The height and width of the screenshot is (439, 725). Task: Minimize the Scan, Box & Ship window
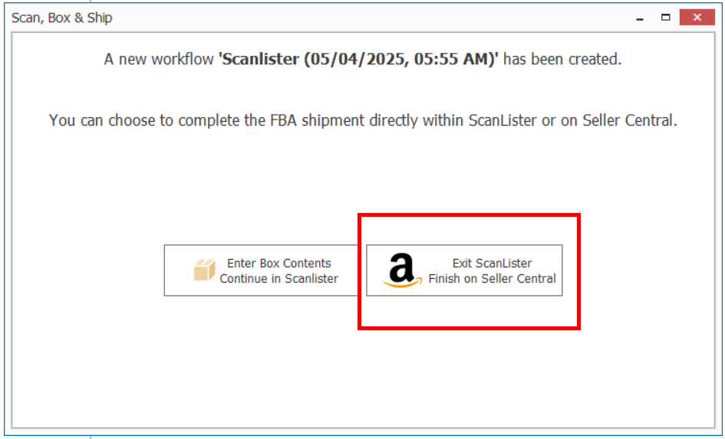[x=640, y=18]
